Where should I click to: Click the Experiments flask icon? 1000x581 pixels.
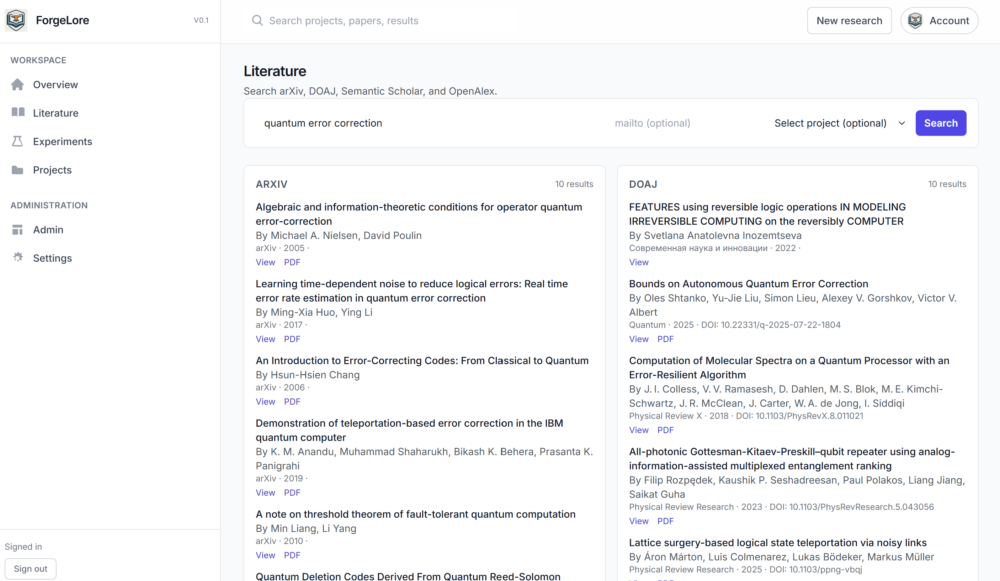[x=17, y=141]
